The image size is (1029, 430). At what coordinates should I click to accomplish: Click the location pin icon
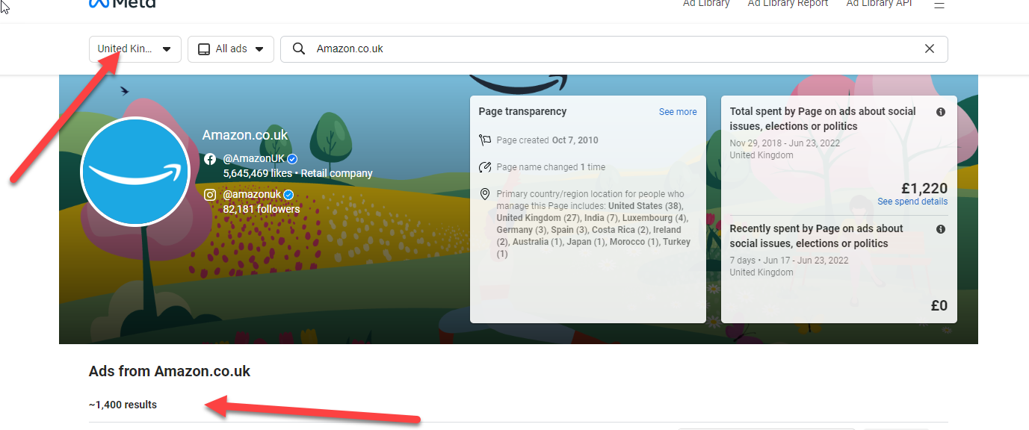(485, 194)
